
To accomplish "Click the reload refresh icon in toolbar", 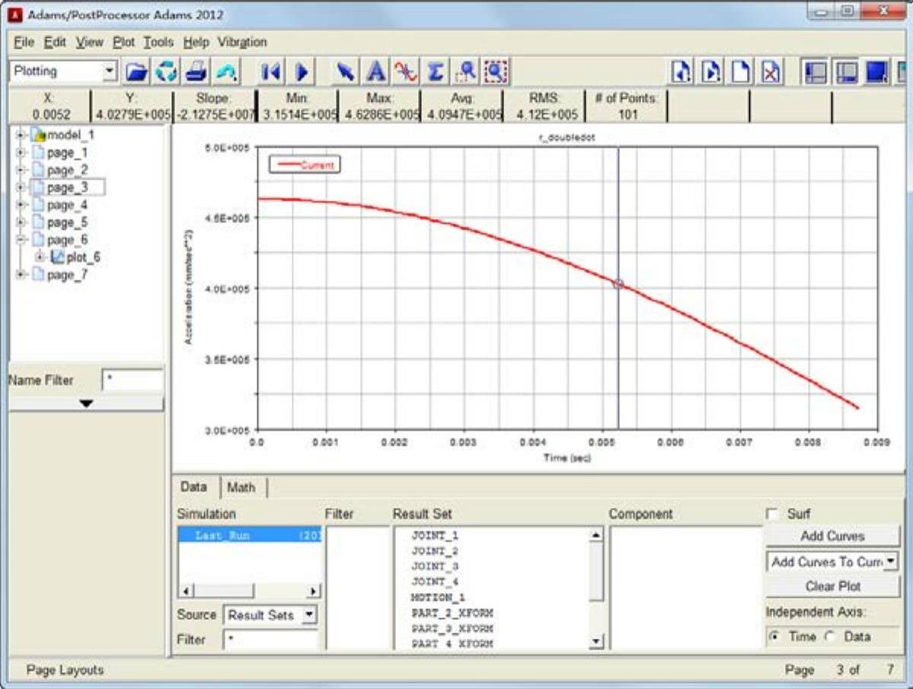I will [x=166, y=72].
